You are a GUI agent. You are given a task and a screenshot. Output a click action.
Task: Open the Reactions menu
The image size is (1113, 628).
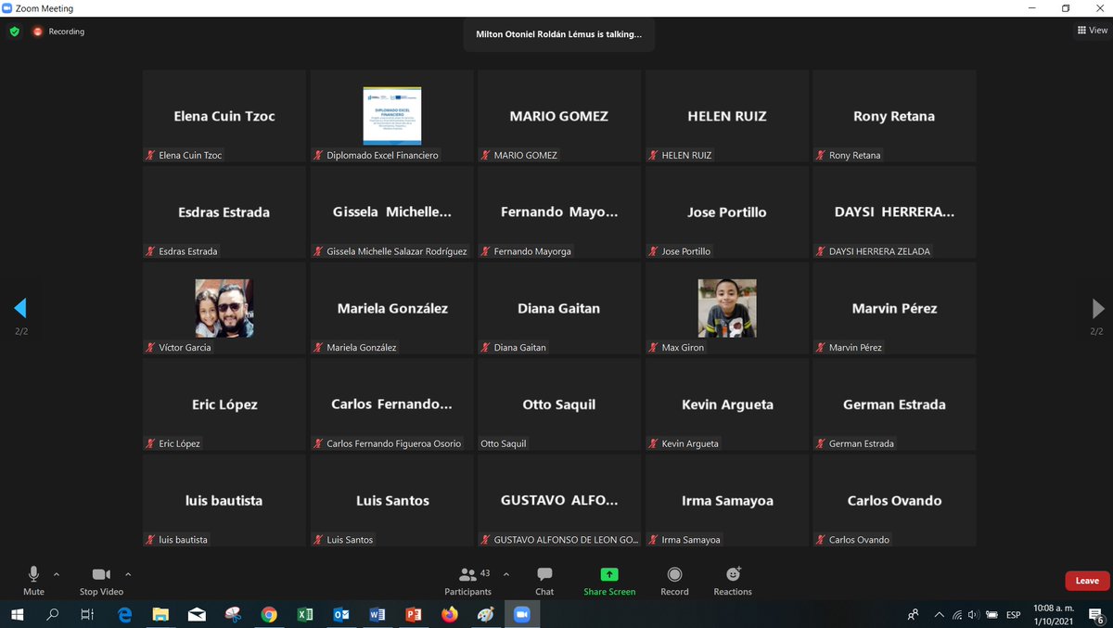point(733,580)
